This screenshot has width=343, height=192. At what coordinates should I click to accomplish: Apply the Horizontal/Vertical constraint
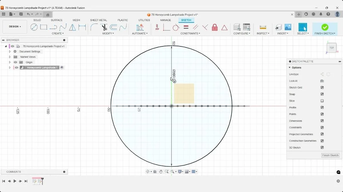[157, 27]
